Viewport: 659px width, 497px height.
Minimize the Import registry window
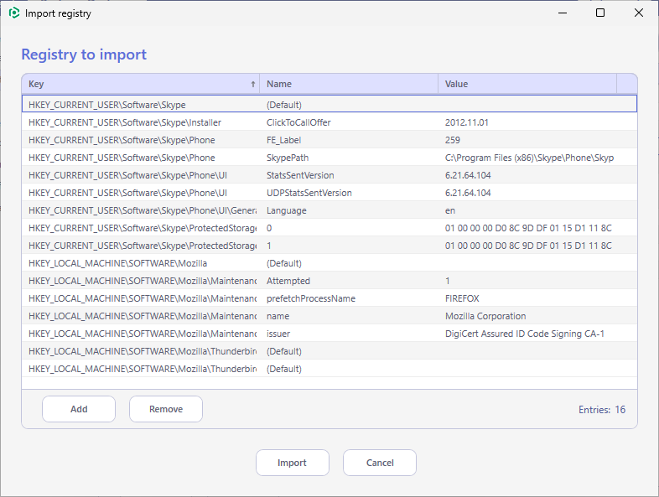coord(563,13)
